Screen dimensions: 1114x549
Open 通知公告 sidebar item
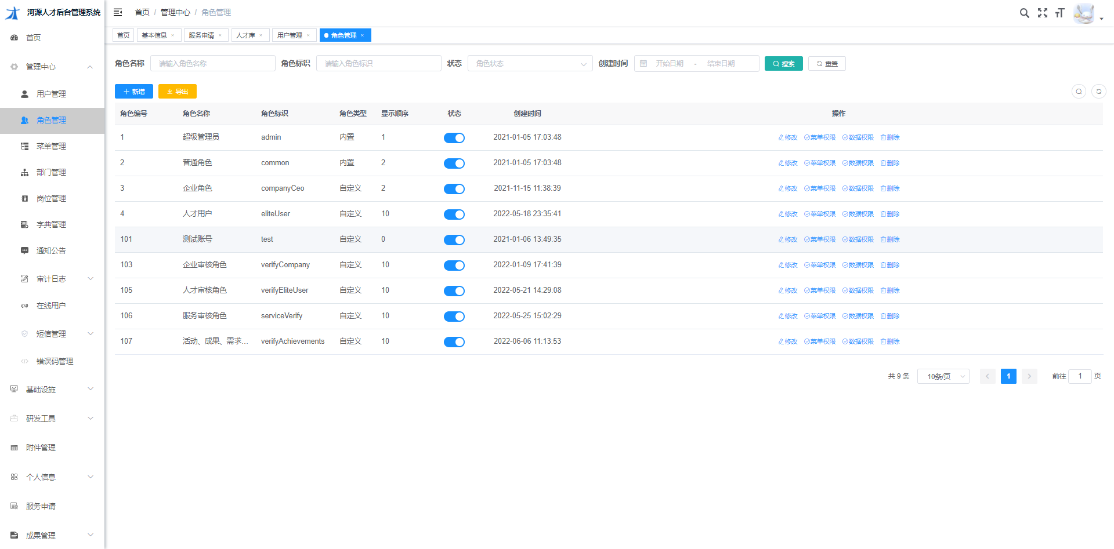point(51,250)
